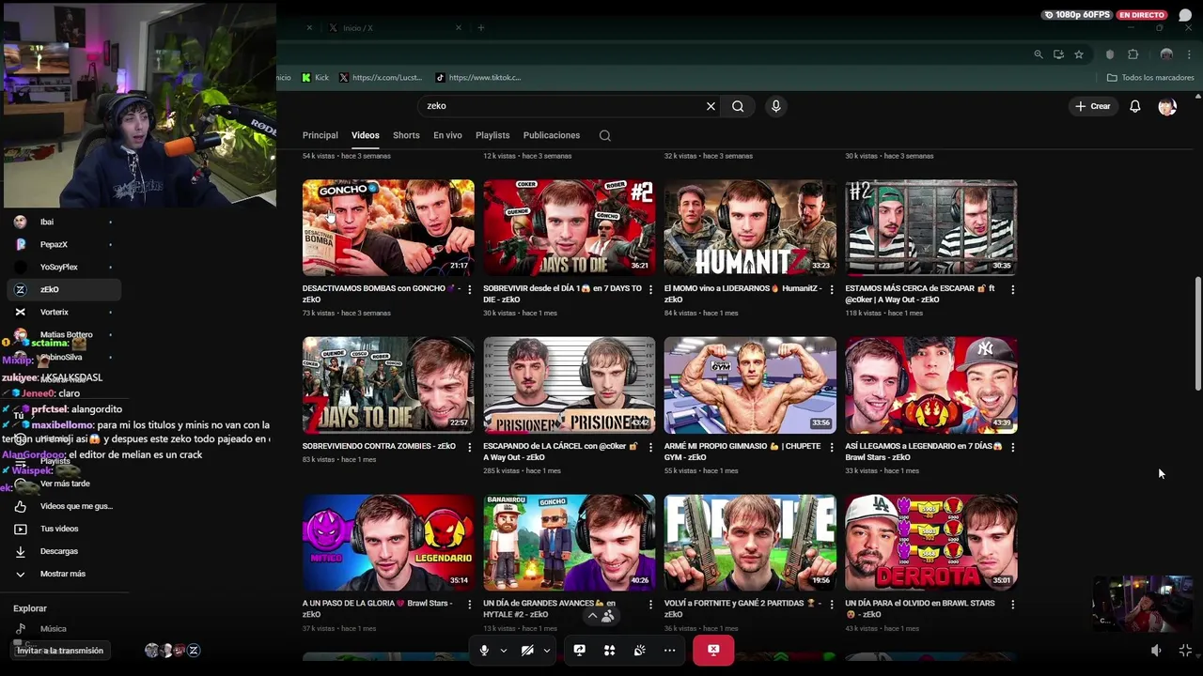Open options for DESACTIVAMOS BOMBAS video
The image size is (1203, 676).
470,290
